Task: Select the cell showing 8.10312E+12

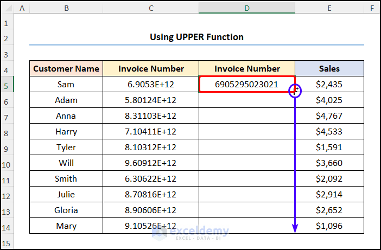Action: pyautogui.click(x=151, y=147)
